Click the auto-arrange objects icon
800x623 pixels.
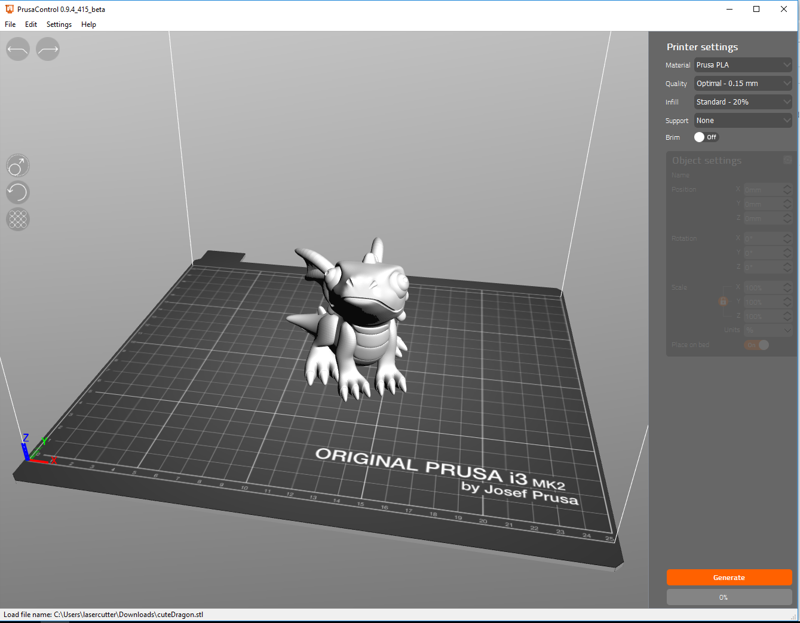pos(18,219)
